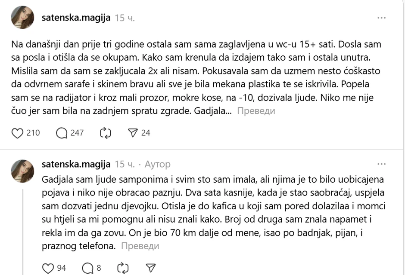The width and height of the screenshot is (405, 275).
Task: Repost the author's reply
Action: pyautogui.click(x=123, y=268)
